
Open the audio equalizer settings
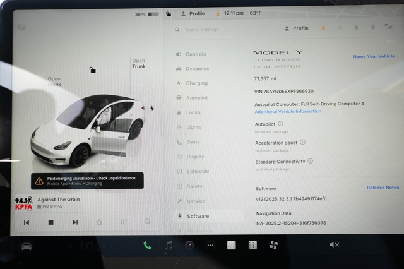point(124,222)
